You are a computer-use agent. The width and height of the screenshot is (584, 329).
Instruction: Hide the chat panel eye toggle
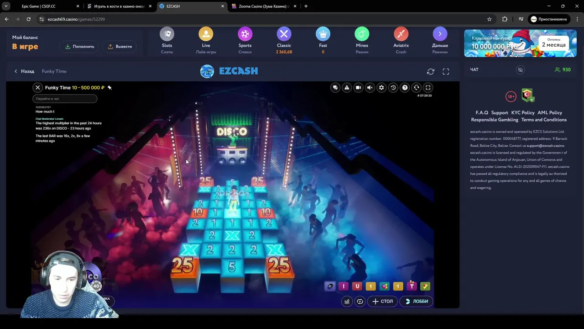click(x=520, y=70)
